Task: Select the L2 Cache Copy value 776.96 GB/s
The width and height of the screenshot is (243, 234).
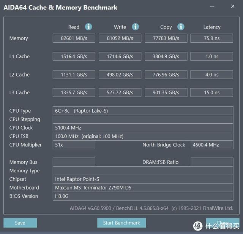Action: (166, 75)
